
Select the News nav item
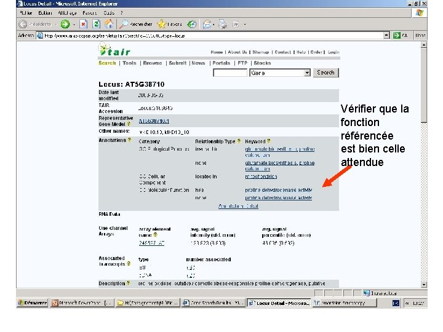coord(198,63)
